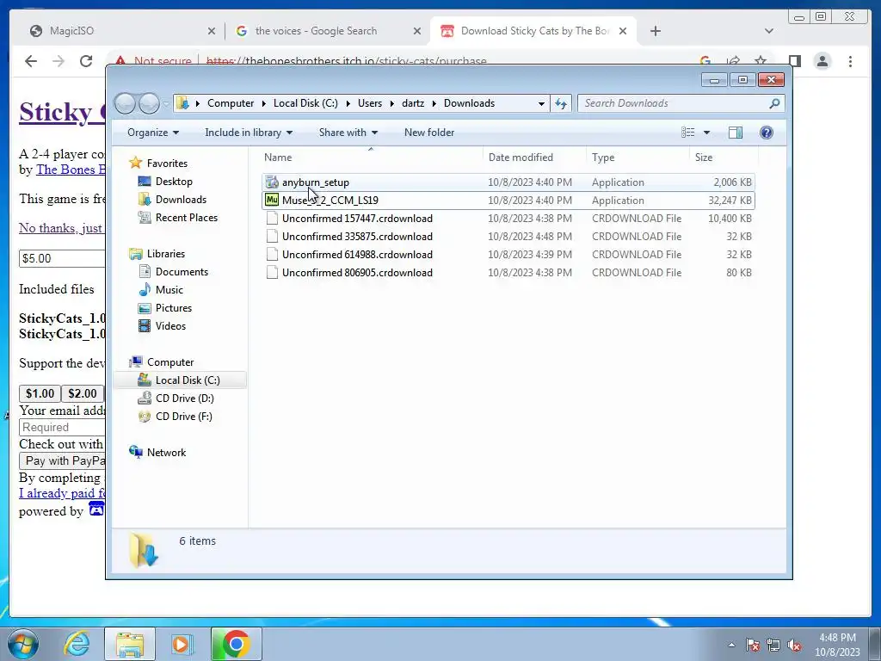
Task: Sort by Size column
Action: click(724, 158)
